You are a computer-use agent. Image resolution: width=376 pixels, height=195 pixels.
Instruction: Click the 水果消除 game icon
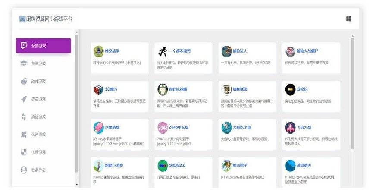click(x=99, y=128)
